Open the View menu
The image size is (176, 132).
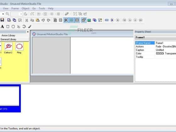click(6, 8)
